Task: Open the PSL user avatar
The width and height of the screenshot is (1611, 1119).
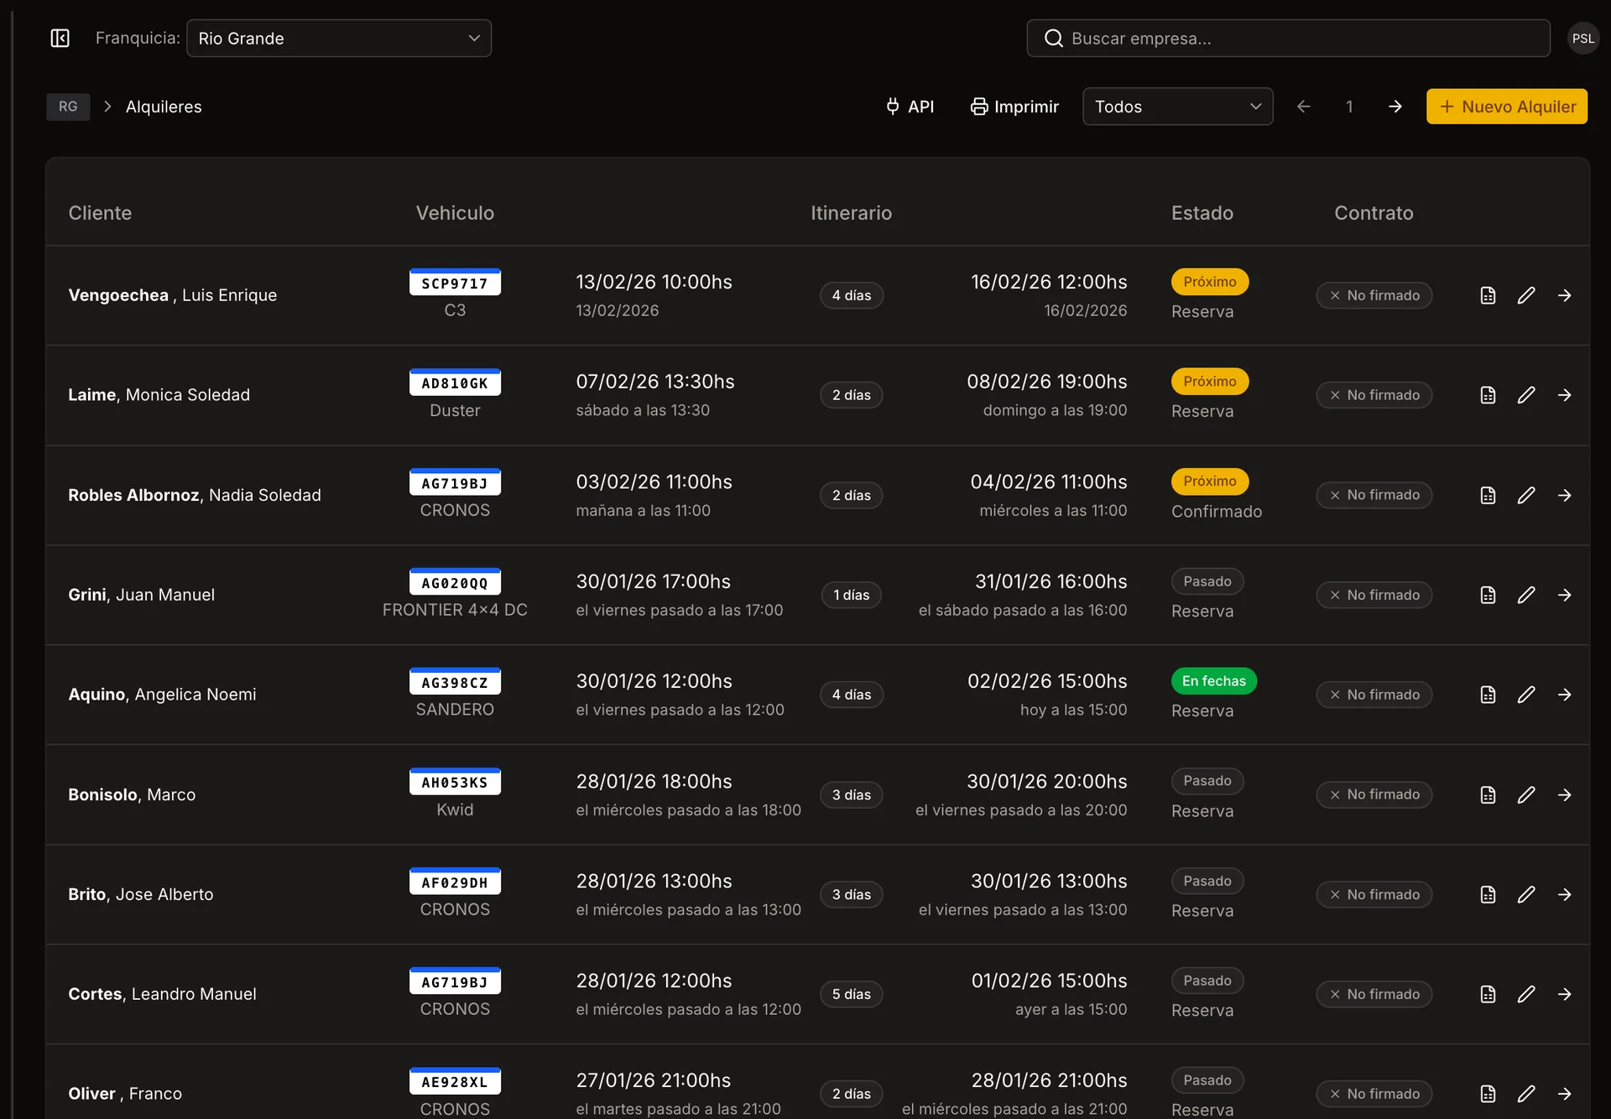Action: pyautogui.click(x=1582, y=39)
